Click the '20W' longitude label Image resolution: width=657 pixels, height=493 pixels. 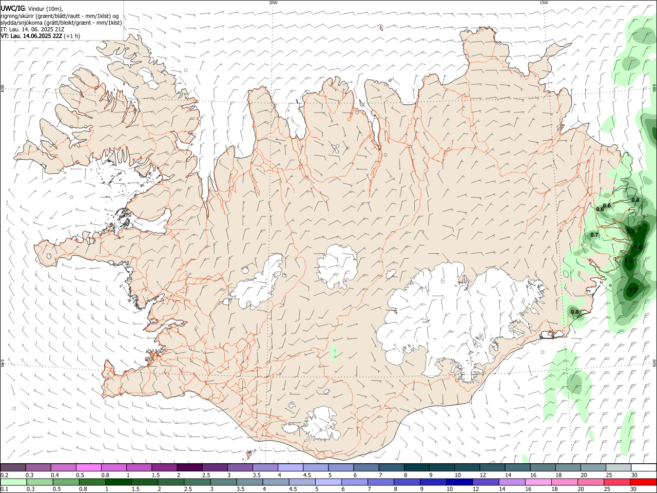coord(273,3)
